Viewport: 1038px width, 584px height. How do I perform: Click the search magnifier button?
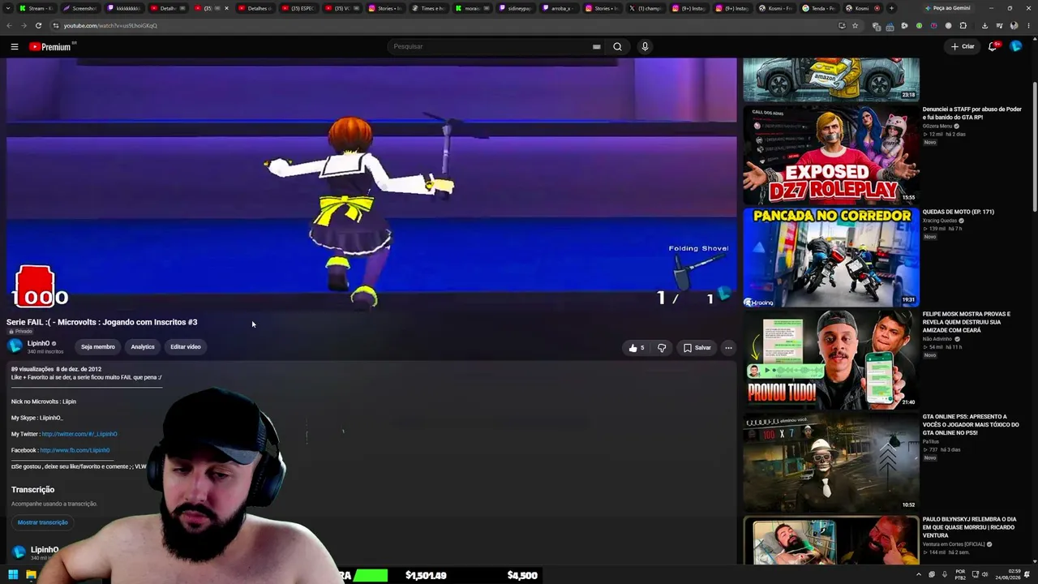tap(617, 46)
